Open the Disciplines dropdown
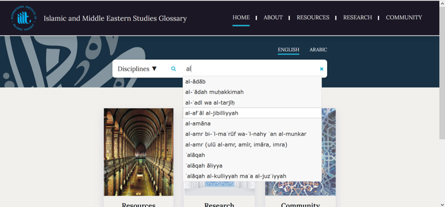 [137, 69]
